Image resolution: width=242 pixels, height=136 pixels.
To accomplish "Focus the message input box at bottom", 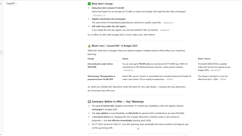I will point(138,135).
